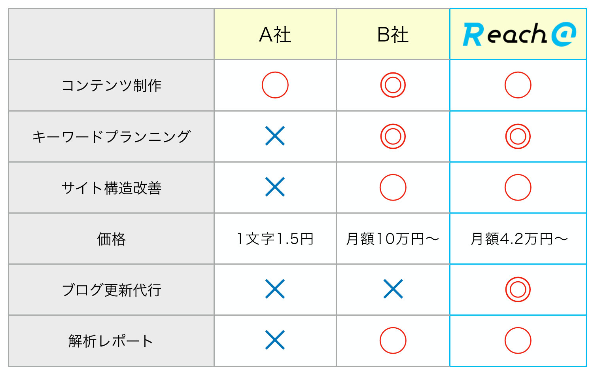Click A社's cross mark for サイト構造改善

pyautogui.click(x=275, y=187)
